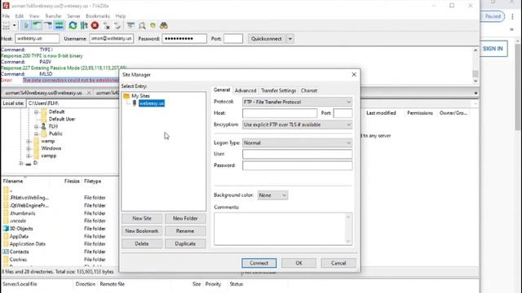Switch to the Advanced tab in Site Manager
This screenshot has width=522, height=293.
click(246, 90)
